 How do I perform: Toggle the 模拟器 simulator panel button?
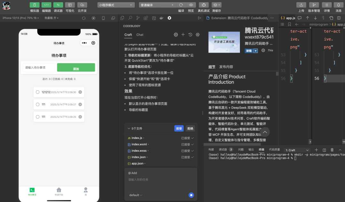(34, 5)
